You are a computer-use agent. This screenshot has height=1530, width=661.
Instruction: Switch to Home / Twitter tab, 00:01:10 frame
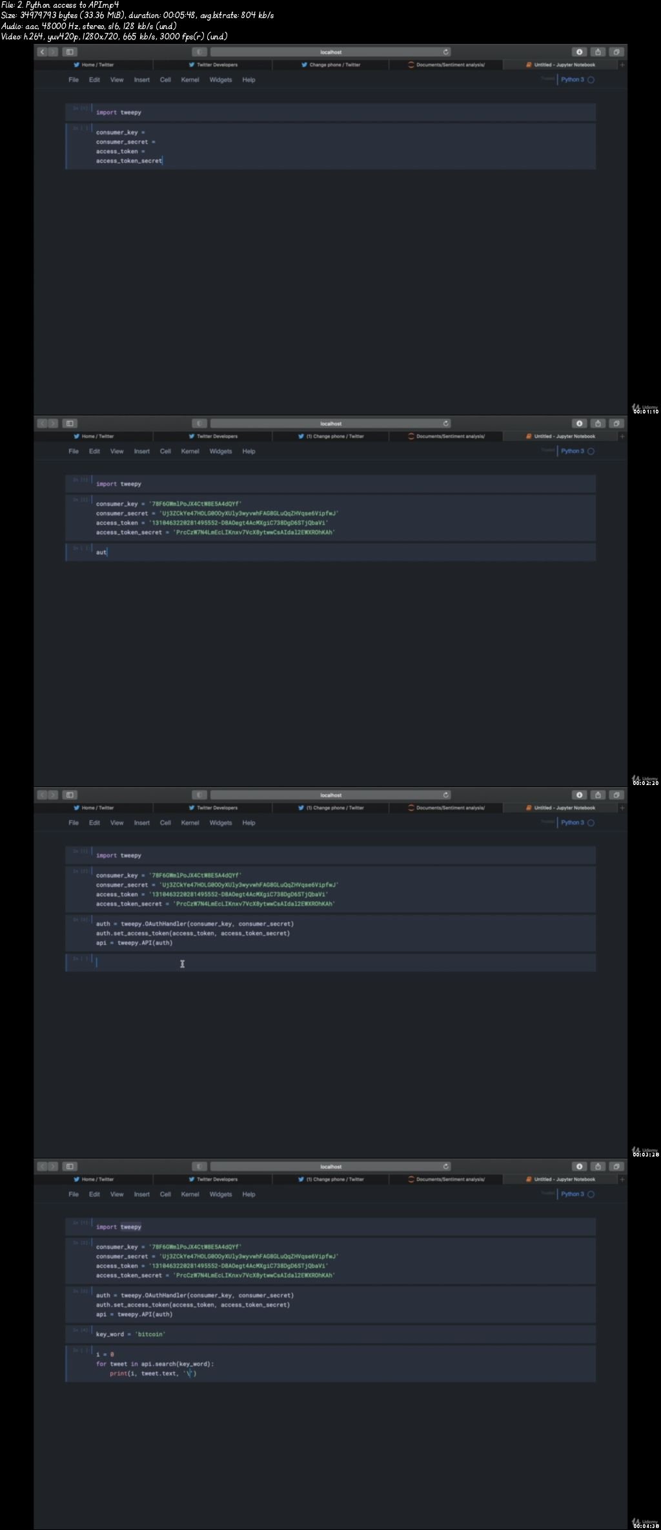coord(94,65)
